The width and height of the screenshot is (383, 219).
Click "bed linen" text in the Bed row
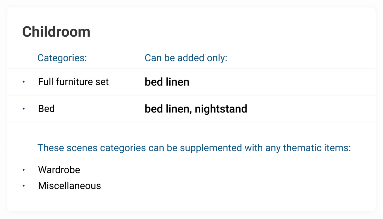167,109
